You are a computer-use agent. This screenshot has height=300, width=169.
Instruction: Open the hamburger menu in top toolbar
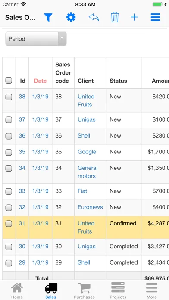(x=155, y=17)
